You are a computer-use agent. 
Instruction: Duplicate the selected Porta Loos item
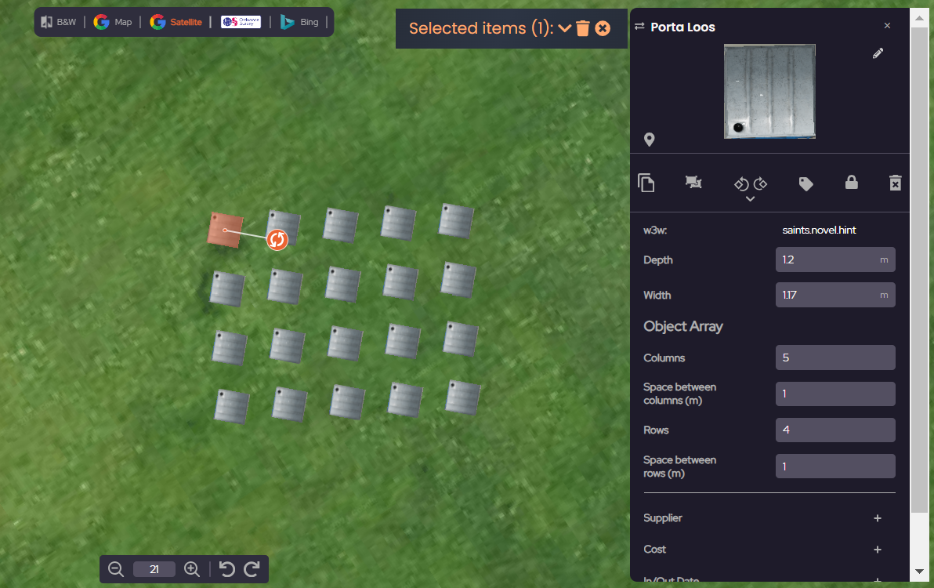[x=646, y=183]
